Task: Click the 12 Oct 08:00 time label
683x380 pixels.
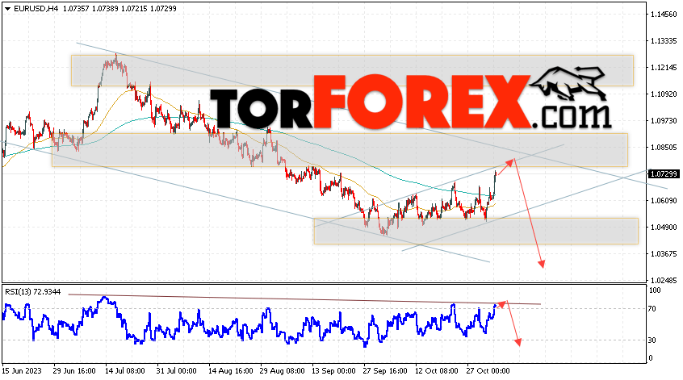Action: pos(437,371)
